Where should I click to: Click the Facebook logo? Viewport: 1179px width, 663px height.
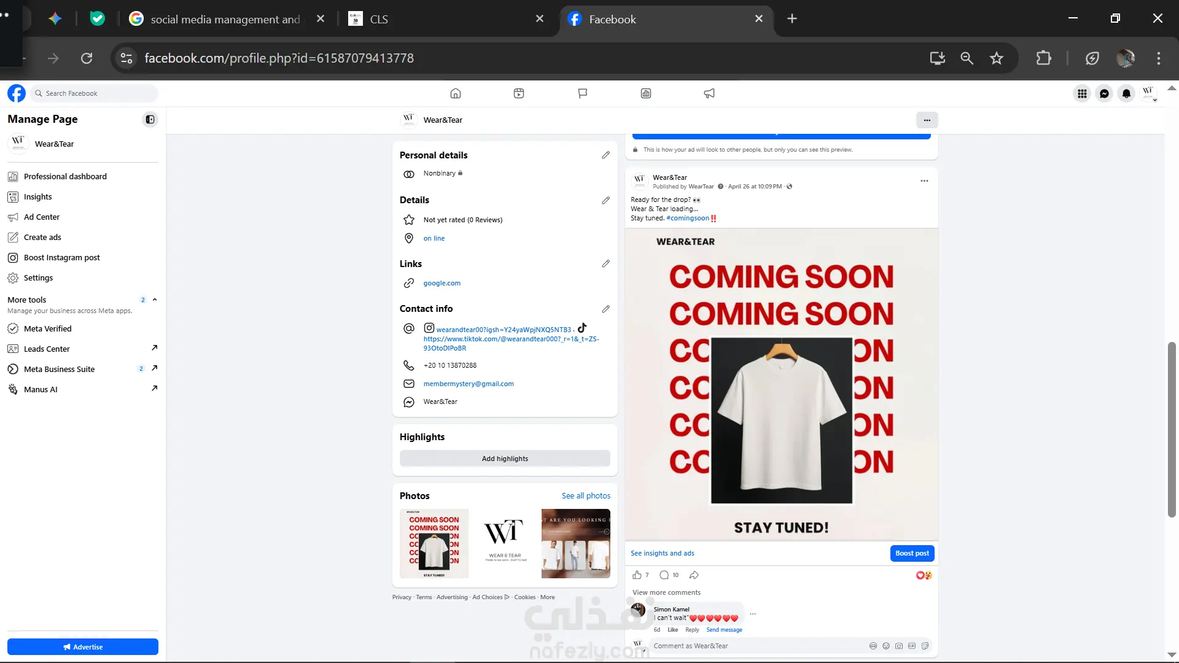[x=17, y=93]
